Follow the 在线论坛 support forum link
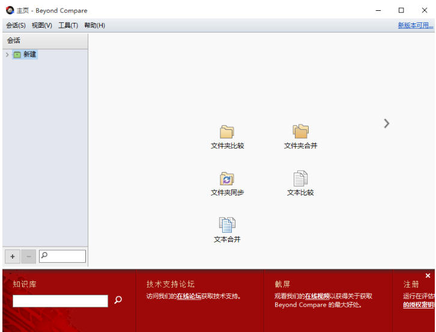The height and width of the screenshot is (332, 436). tap(189, 297)
